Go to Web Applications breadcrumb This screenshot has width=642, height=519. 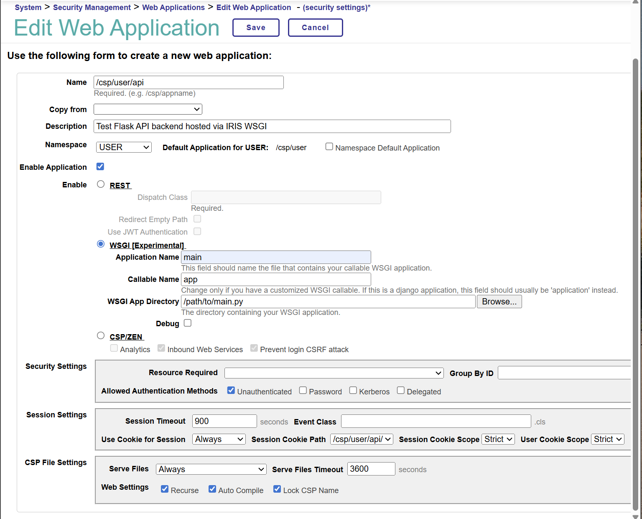(173, 8)
